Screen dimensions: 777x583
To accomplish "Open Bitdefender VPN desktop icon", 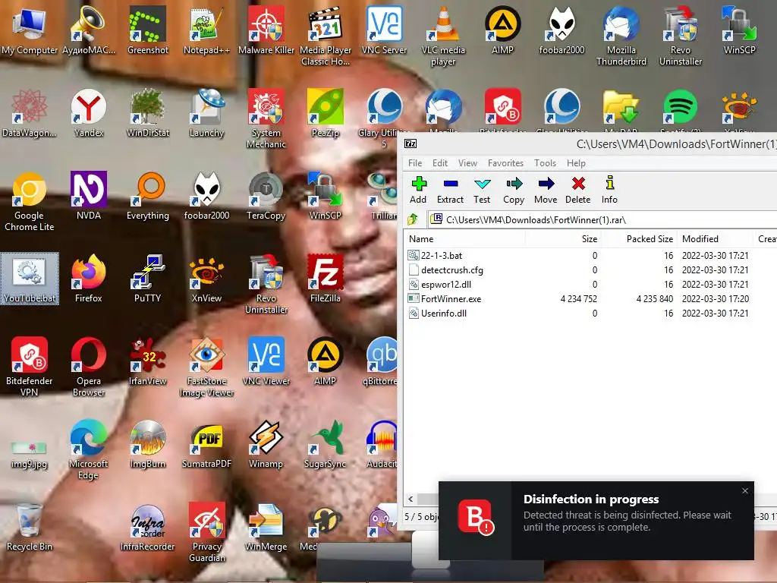I will tap(30, 367).
